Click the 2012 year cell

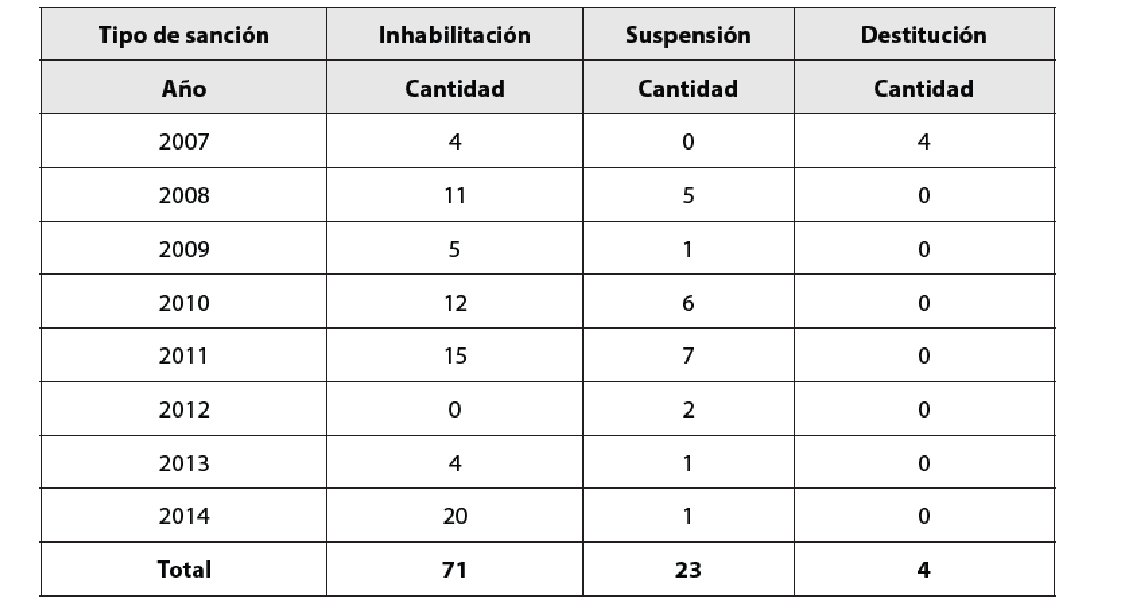pos(184,409)
